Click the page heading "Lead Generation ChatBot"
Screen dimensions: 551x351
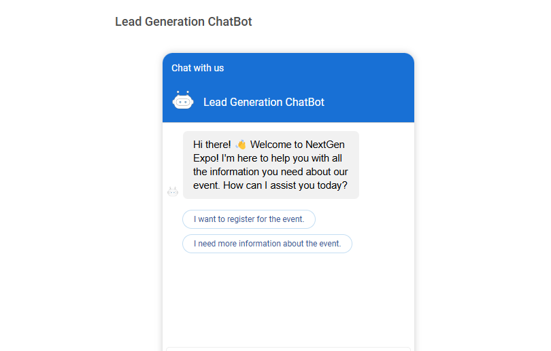[184, 22]
